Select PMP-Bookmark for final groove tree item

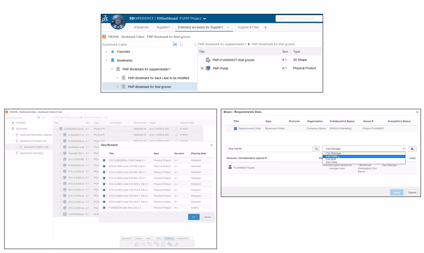[x=149, y=87]
